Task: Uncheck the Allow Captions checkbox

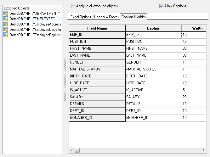Action: click(162, 6)
